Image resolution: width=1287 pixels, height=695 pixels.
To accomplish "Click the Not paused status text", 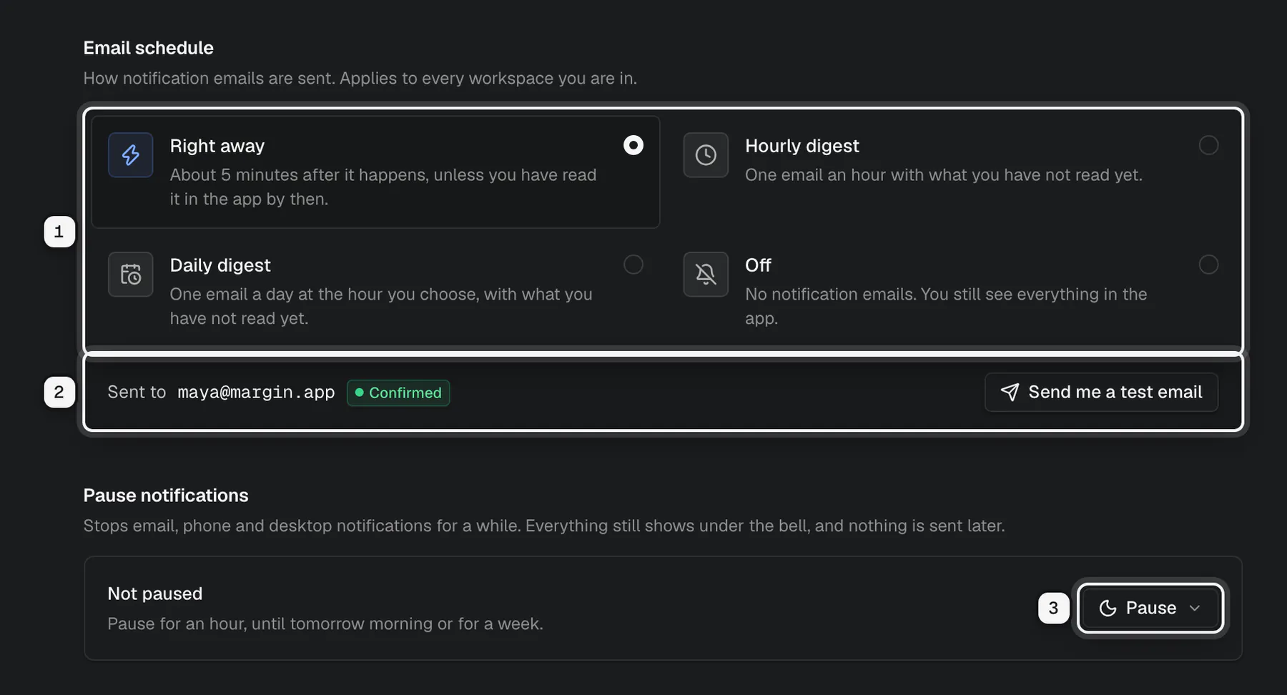I will [155, 593].
